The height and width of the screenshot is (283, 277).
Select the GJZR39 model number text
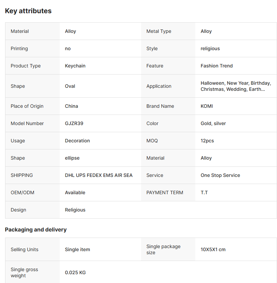click(x=74, y=123)
